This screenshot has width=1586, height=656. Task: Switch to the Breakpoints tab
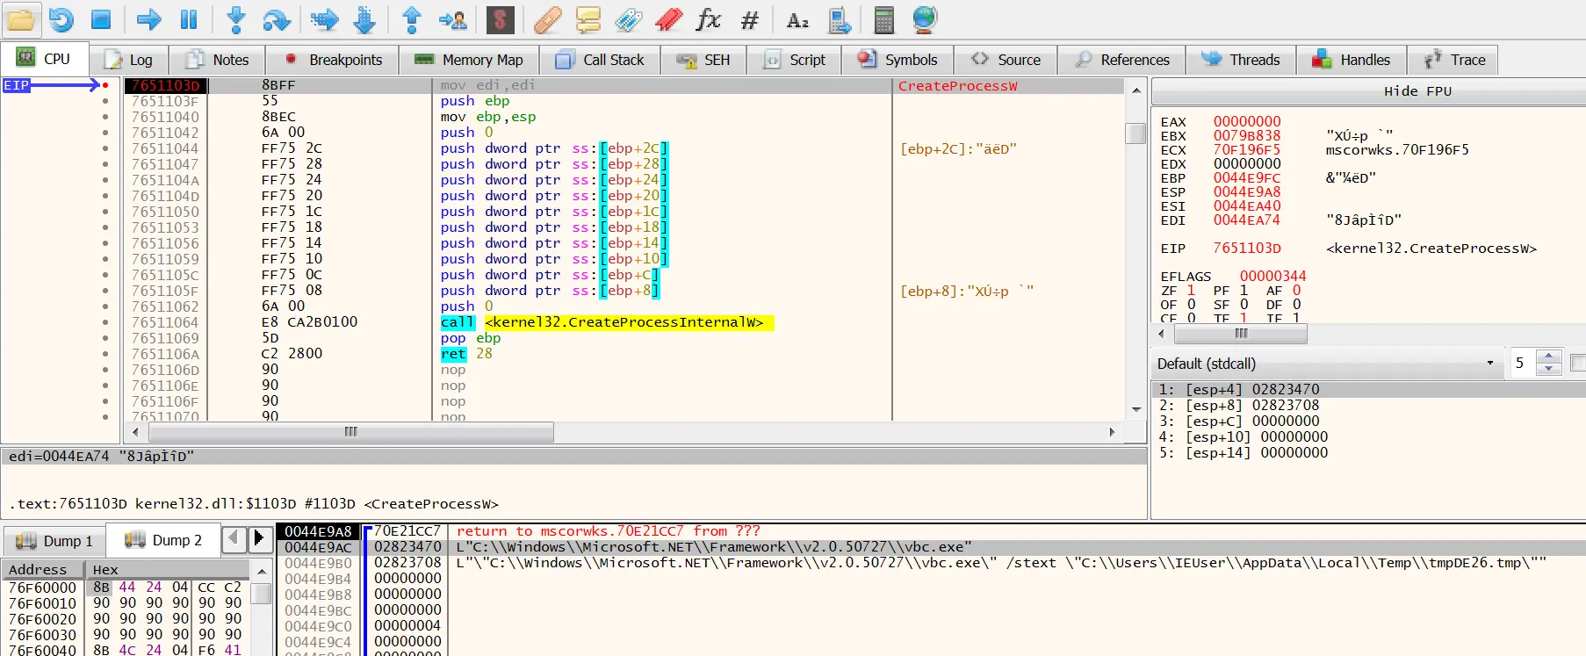pyautogui.click(x=334, y=60)
